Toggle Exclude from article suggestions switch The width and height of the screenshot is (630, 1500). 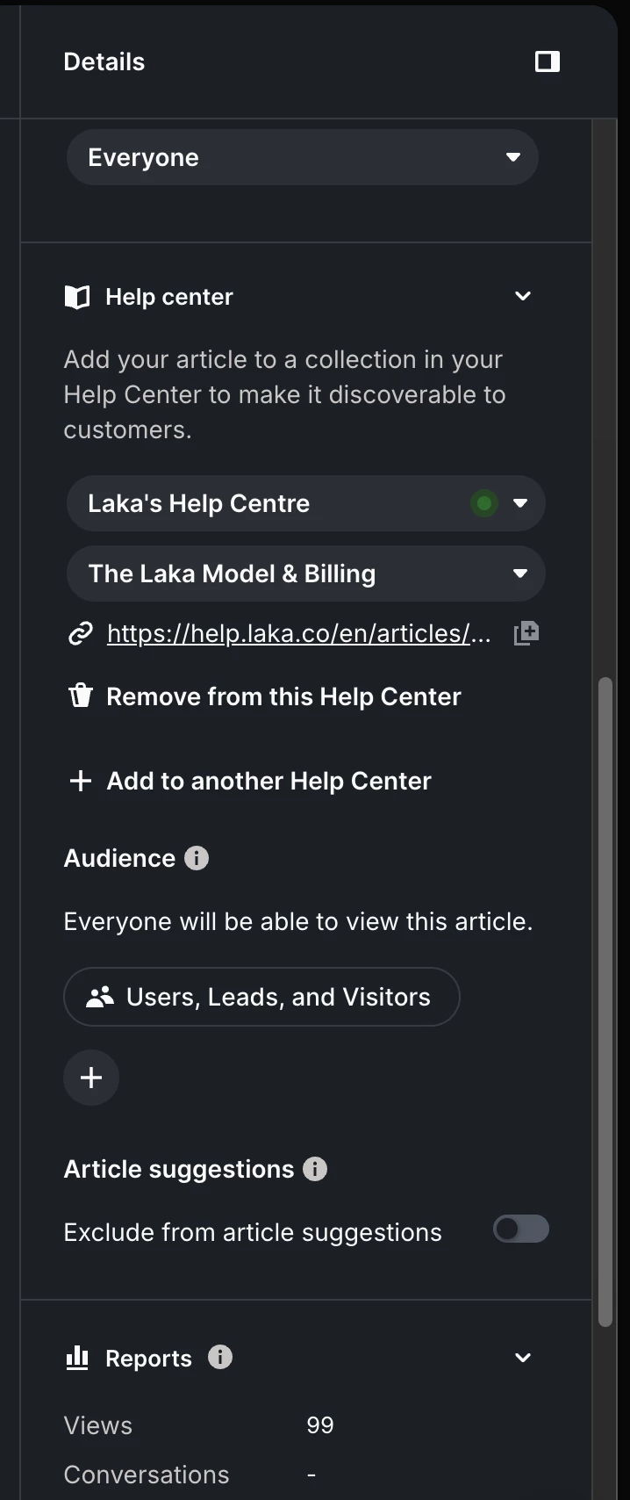pyautogui.click(x=521, y=1229)
